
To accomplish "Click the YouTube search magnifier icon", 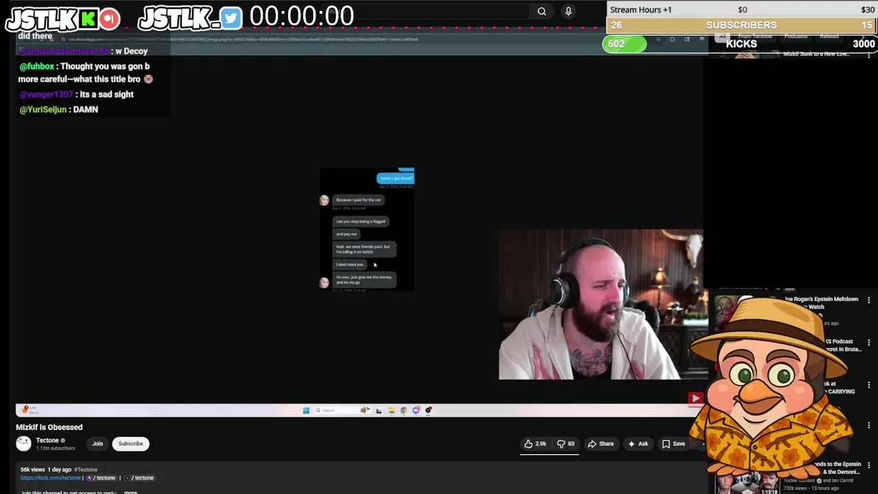I will pyautogui.click(x=542, y=11).
